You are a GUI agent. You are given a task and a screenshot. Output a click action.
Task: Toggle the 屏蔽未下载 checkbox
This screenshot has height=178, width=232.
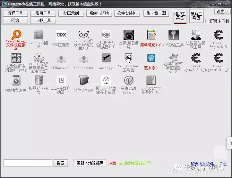point(207,21)
